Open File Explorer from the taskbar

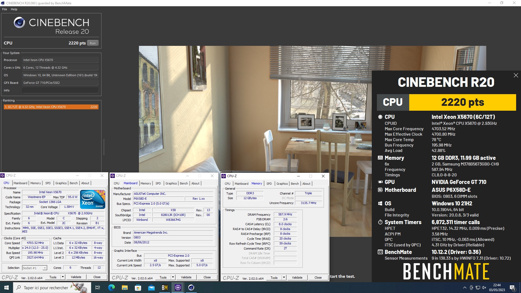pyautogui.click(x=125, y=288)
